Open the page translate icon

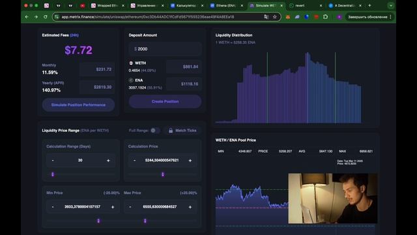tap(266, 17)
